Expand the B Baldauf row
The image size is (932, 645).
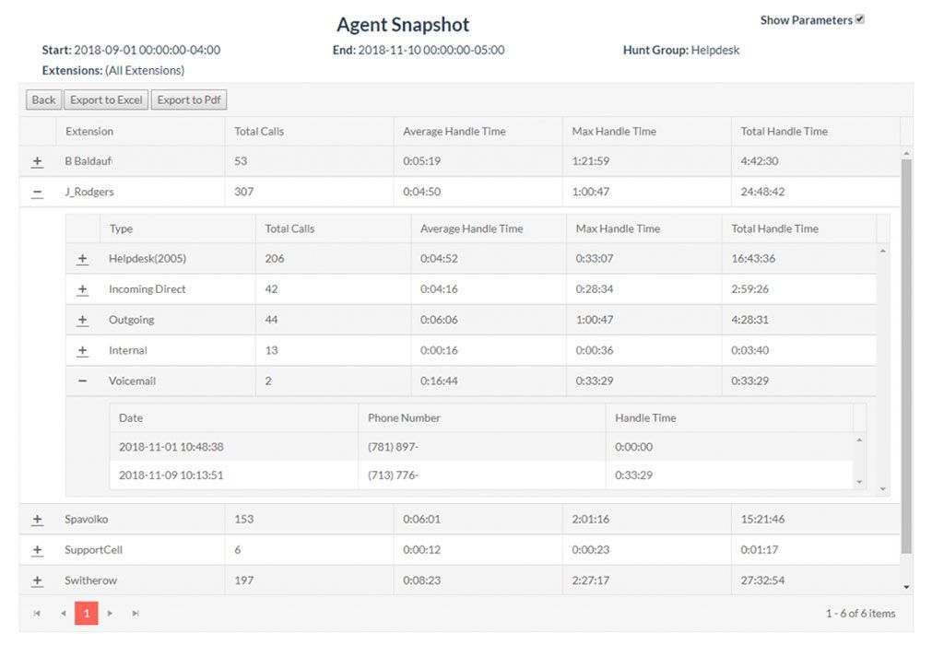(x=37, y=162)
